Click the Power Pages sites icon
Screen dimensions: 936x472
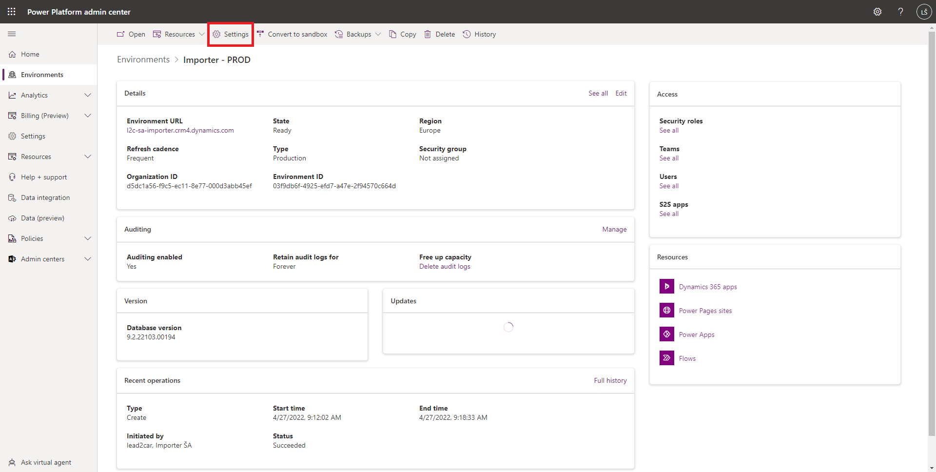point(666,310)
